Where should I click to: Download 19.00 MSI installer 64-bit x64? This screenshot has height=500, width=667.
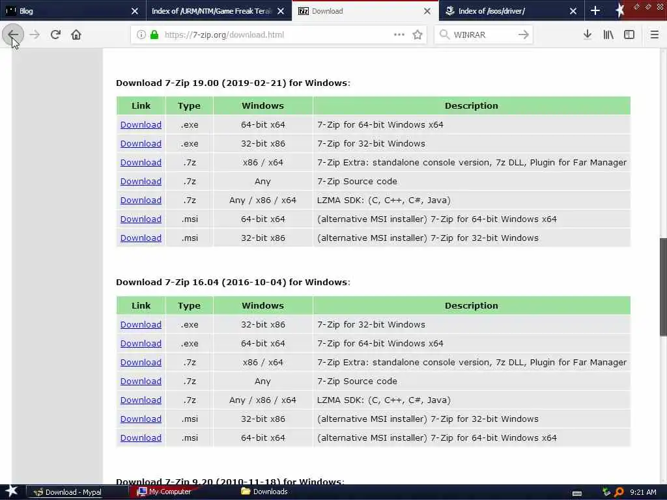point(141,219)
